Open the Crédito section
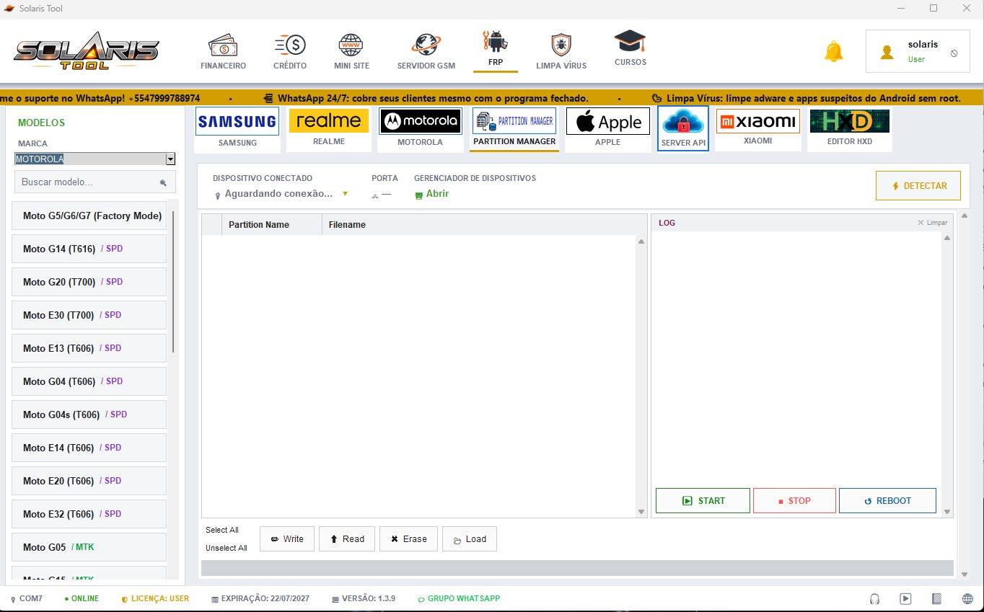The width and height of the screenshot is (984, 612). 290,52
